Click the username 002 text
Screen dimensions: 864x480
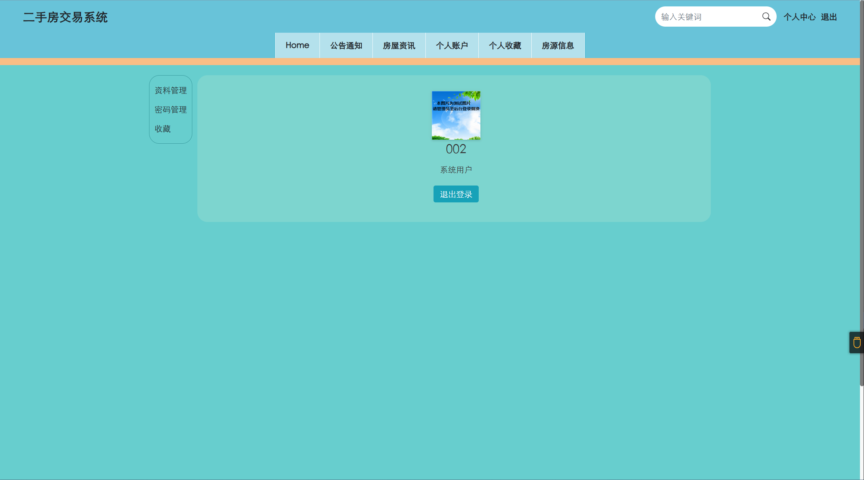coord(456,149)
